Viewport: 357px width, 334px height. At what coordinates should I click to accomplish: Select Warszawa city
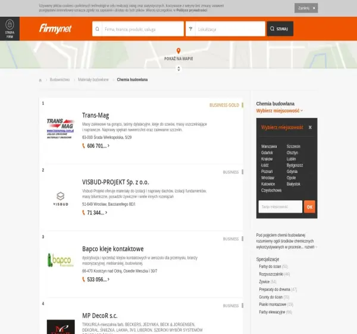tap(269, 146)
